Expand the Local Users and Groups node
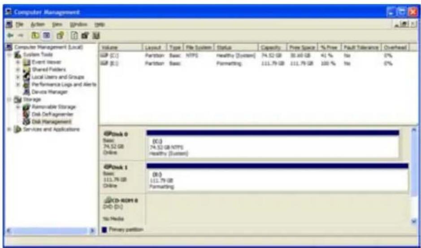 point(18,77)
